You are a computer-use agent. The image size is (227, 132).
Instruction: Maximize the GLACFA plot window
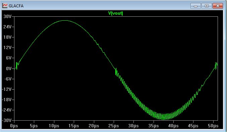(x=207, y=6)
